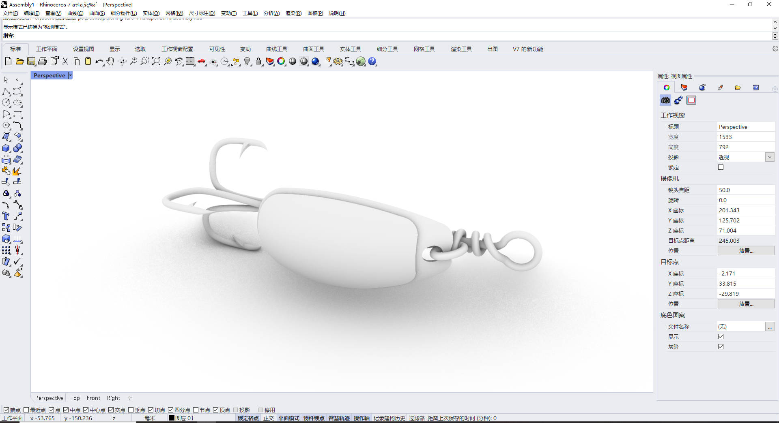Click the Zoom Extents icon
The image size is (779, 423).
pyautogui.click(x=156, y=62)
